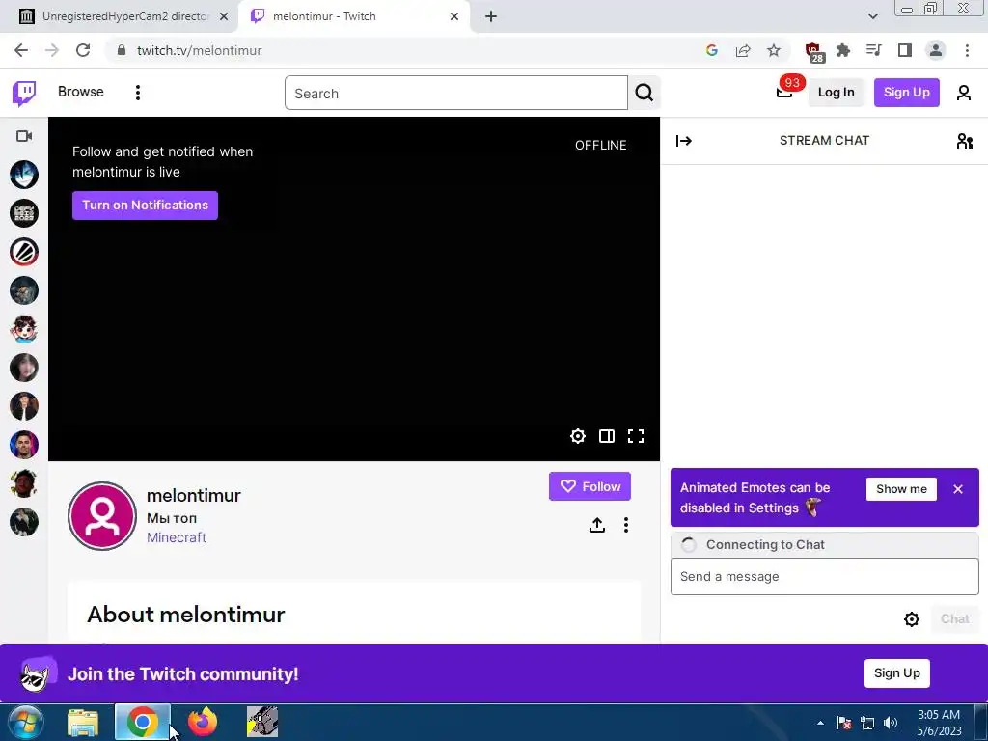Viewport: 988px width, 741px height.
Task: Open the Browse page
Action: (81, 92)
